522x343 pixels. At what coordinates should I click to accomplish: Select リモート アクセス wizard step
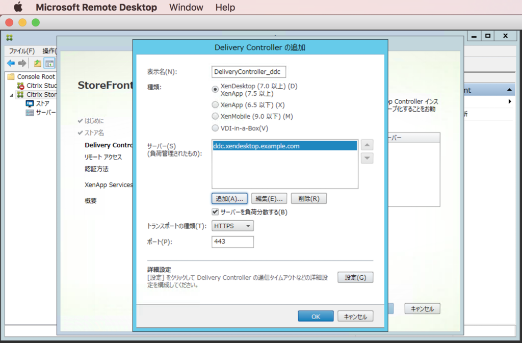pyautogui.click(x=103, y=157)
